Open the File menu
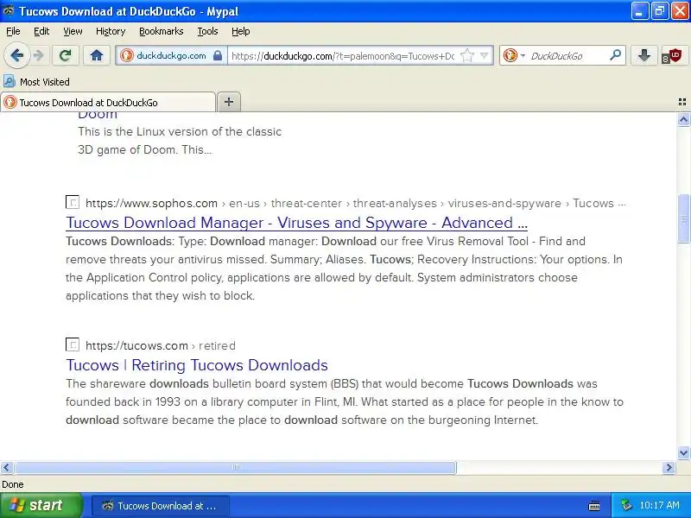The image size is (691, 518). tap(13, 31)
